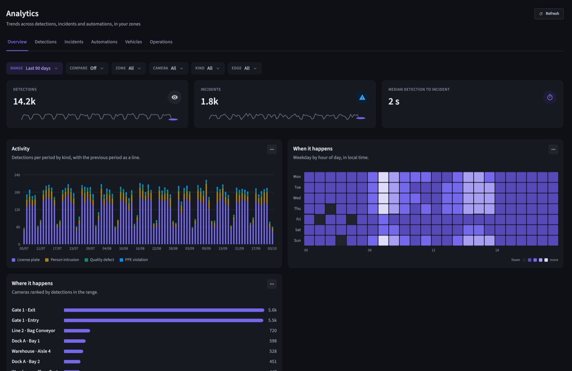The width and height of the screenshot is (572, 371).
Task: Click the 451 count value
Action: (x=273, y=362)
